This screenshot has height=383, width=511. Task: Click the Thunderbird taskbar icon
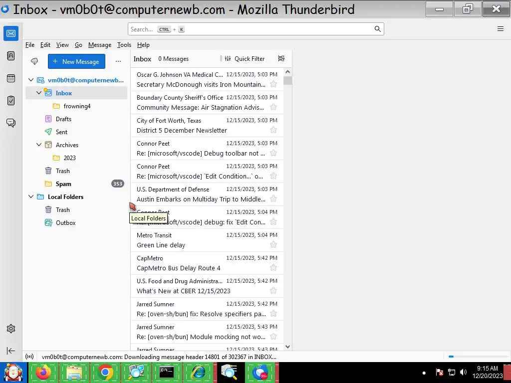(x=259, y=372)
